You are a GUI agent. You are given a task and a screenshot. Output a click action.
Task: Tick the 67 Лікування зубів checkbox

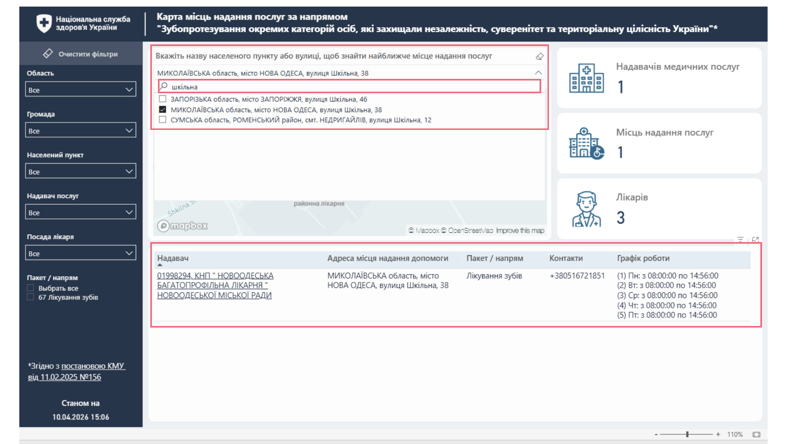(30, 297)
